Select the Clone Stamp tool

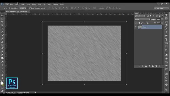pyautogui.click(x=2, y=42)
